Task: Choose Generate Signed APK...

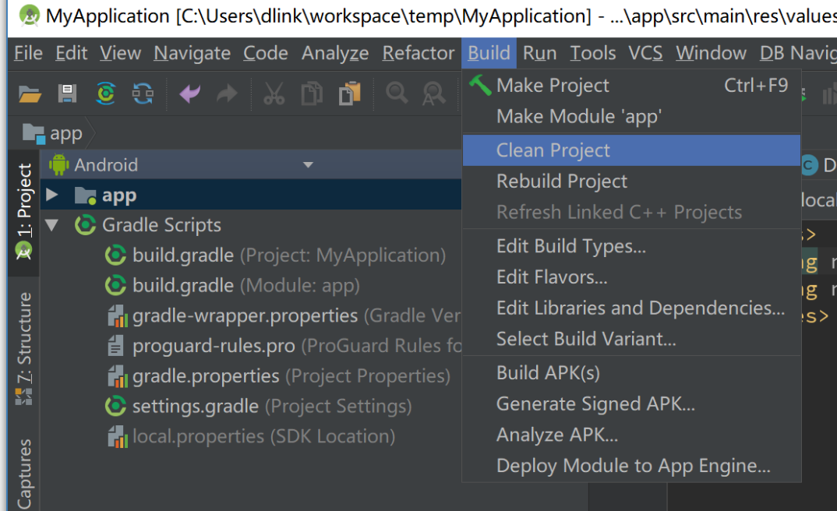Action: coord(631,404)
